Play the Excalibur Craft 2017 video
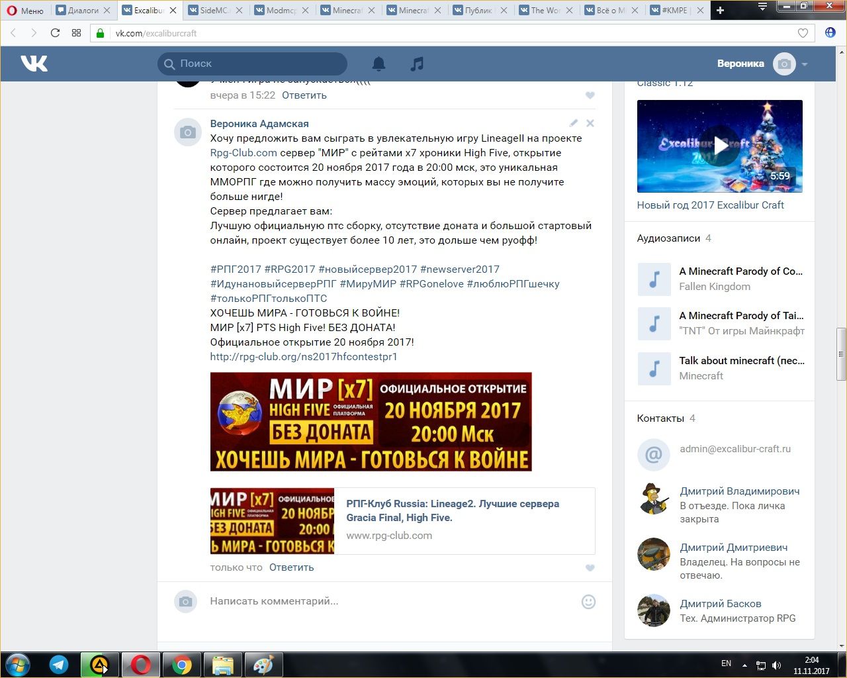The height and width of the screenshot is (678, 847). (x=720, y=146)
